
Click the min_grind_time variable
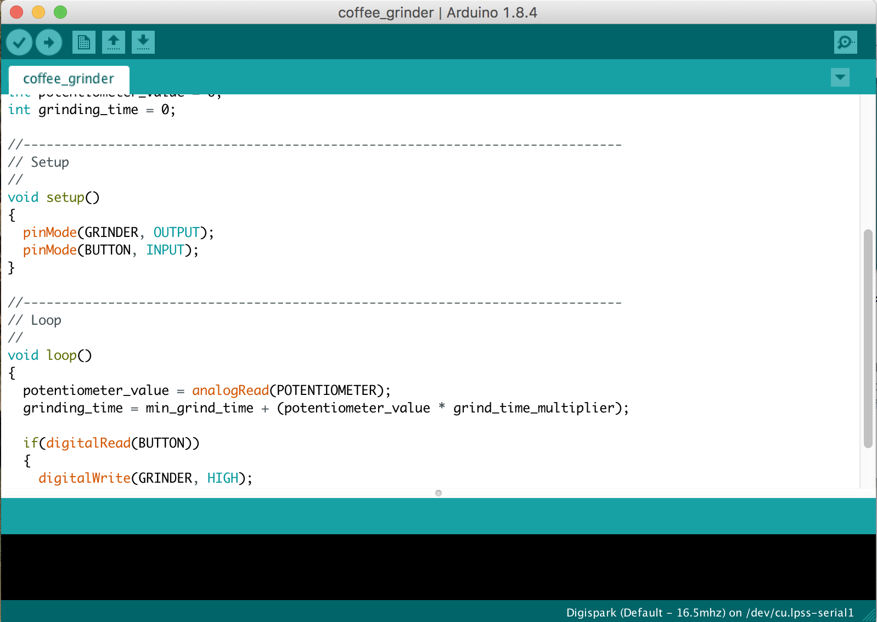coord(200,408)
